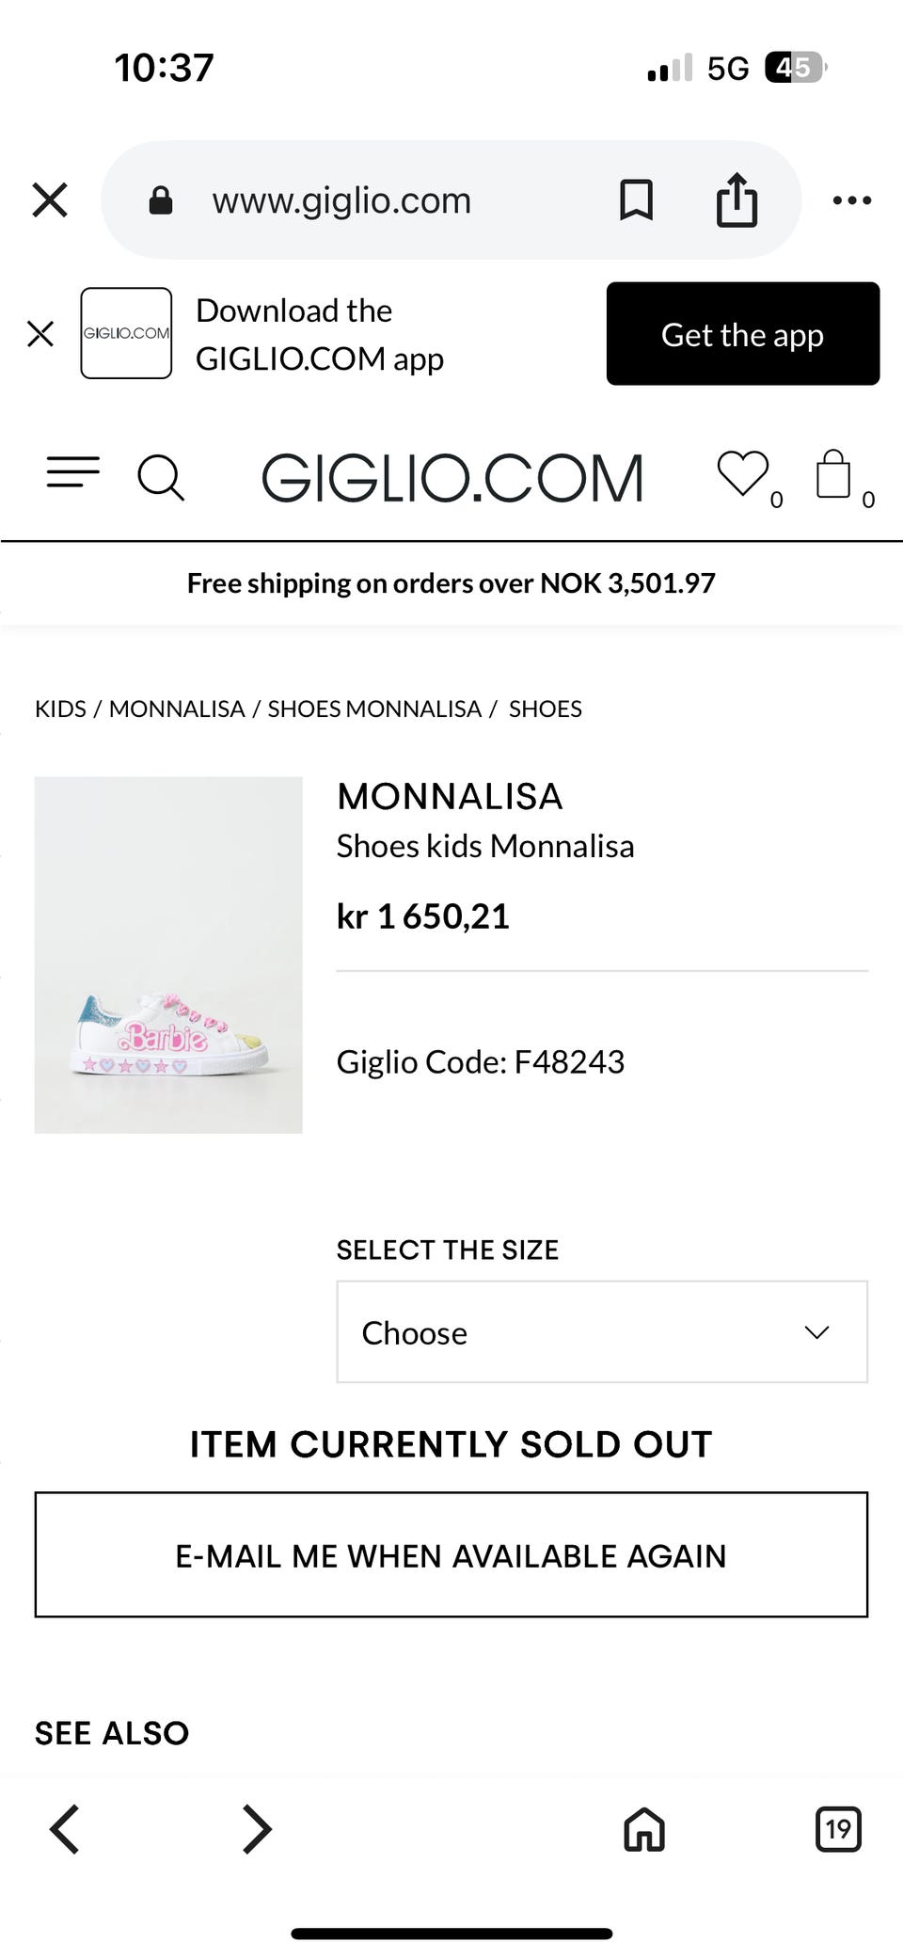
Task: Tap the share icon in address bar
Action: tap(737, 199)
